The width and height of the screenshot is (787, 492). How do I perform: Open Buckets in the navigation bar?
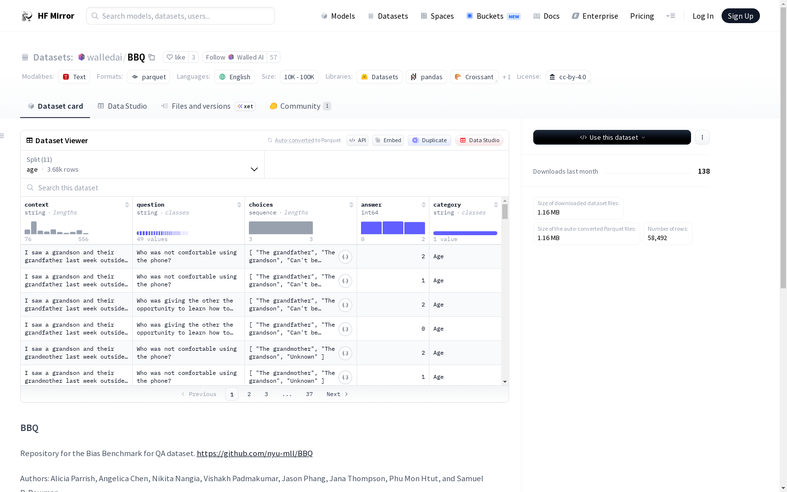(493, 16)
